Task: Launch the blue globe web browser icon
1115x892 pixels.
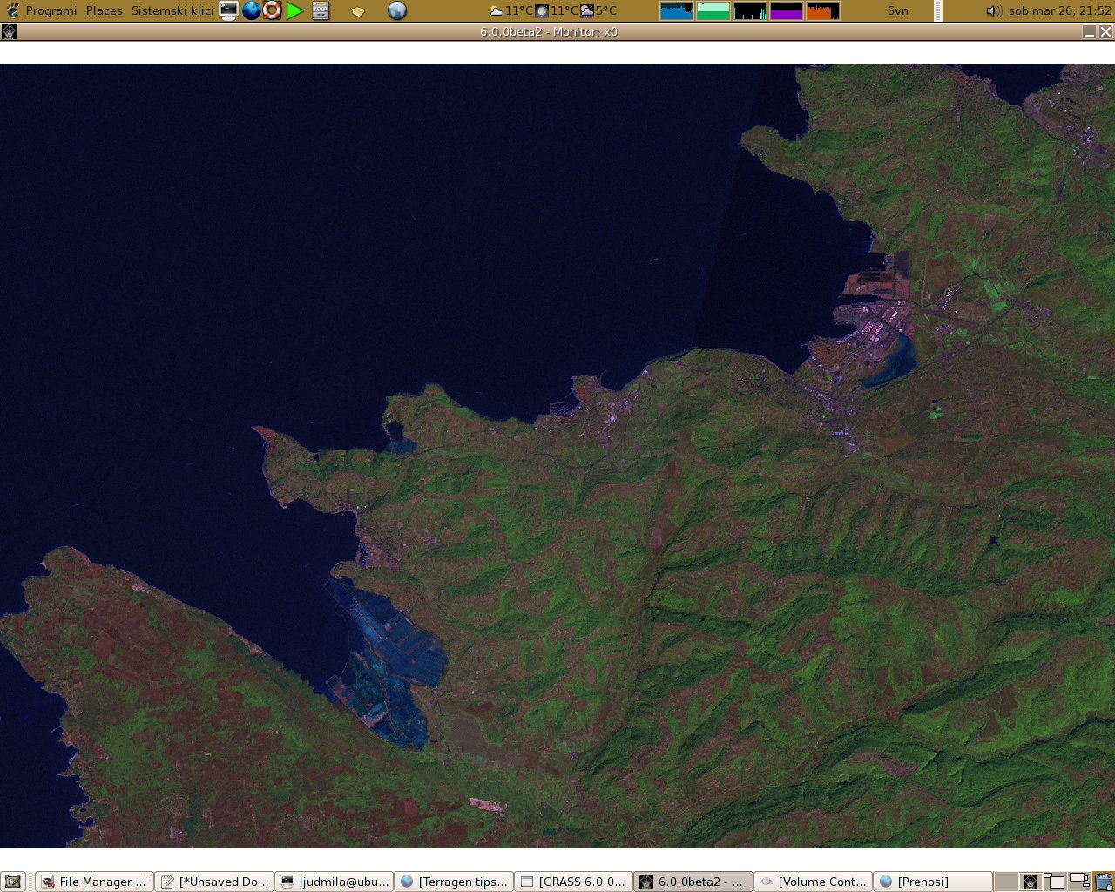Action: 251,10
